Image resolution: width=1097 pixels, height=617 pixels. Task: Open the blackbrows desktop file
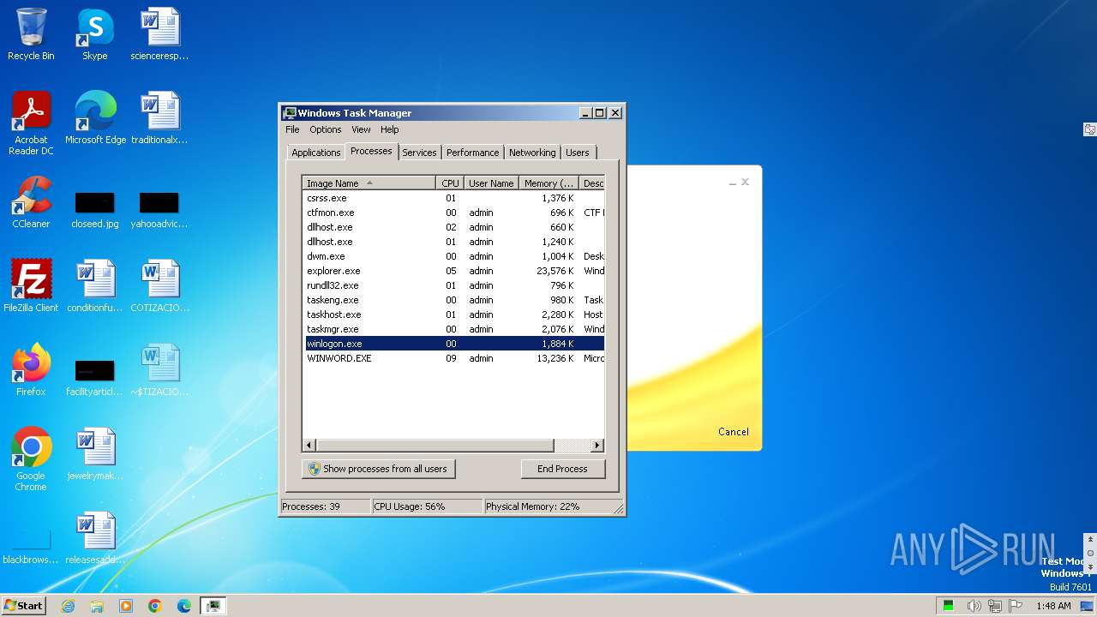(x=31, y=547)
